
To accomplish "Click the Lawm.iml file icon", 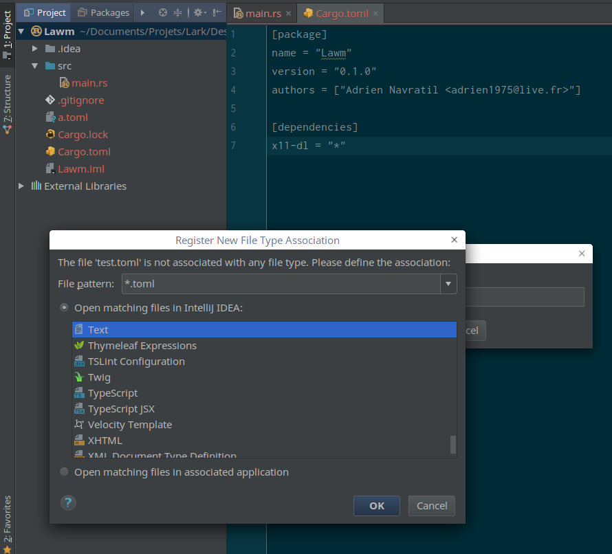I will pyautogui.click(x=50, y=168).
